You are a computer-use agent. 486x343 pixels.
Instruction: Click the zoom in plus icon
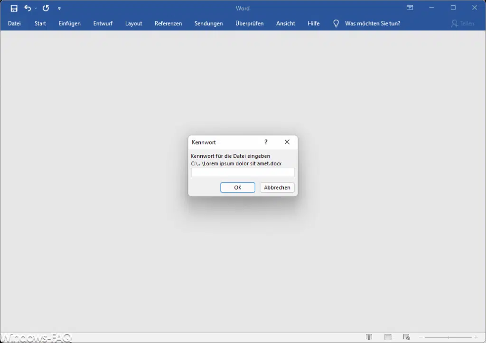tap(476, 337)
